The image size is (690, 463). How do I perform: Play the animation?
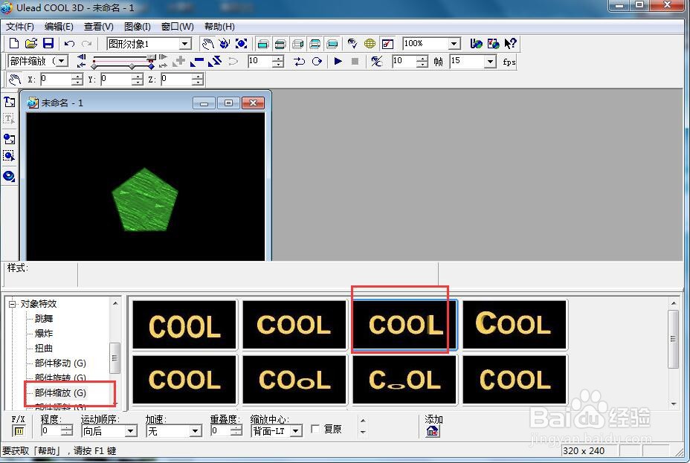338,61
